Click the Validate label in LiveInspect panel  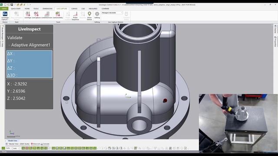pyautogui.click(x=15, y=38)
